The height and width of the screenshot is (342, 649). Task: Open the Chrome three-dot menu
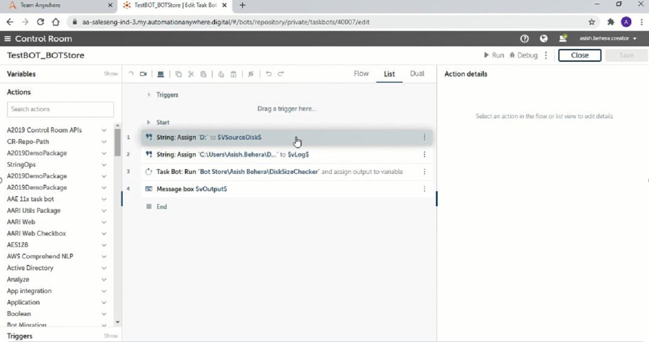[641, 22]
